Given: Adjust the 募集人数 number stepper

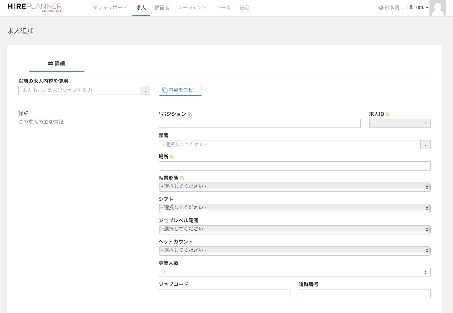Looking at the screenshot, I should (425, 273).
